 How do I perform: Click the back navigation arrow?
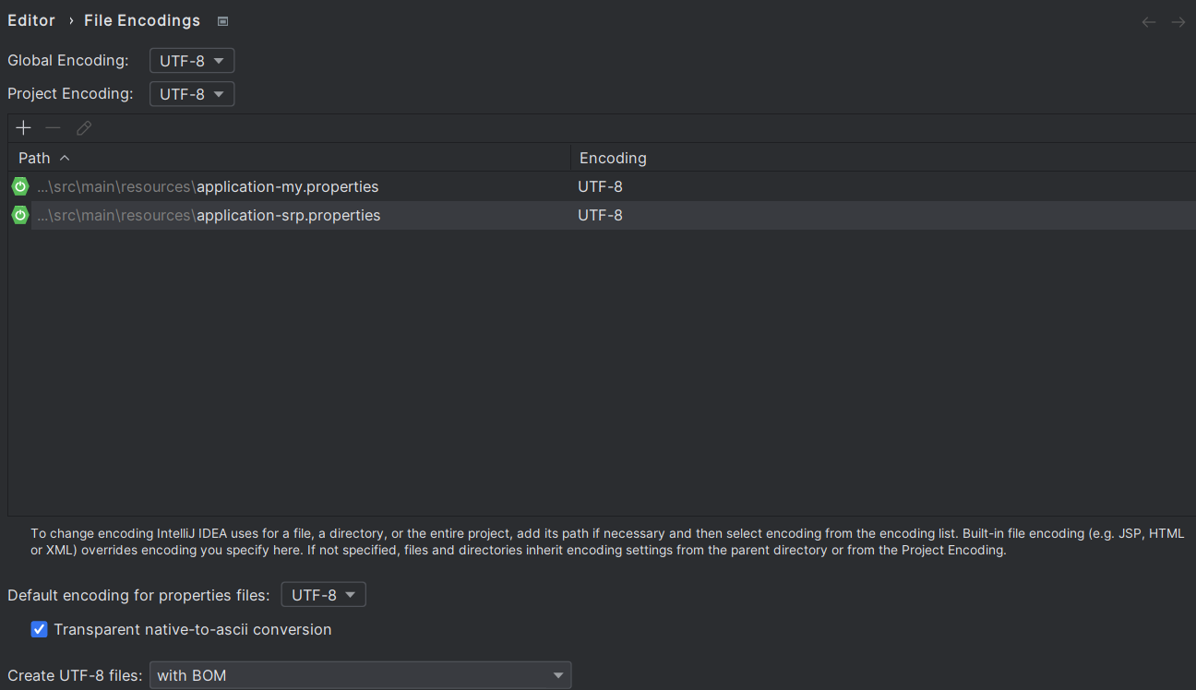tap(1149, 22)
